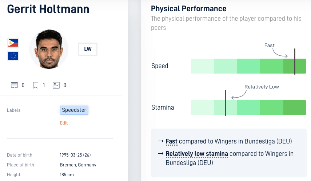Click the bookmark icon
311x181 pixels.
click(x=36, y=85)
